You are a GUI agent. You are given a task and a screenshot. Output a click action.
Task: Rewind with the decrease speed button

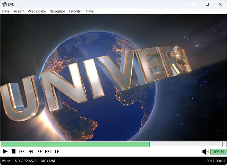[x=31, y=151]
